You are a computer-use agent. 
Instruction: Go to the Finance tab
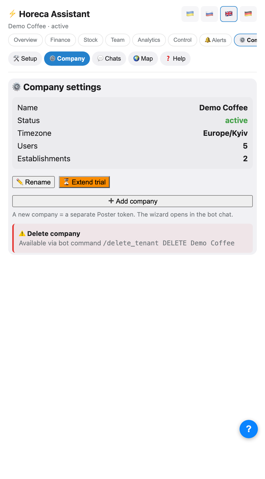pyautogui.click(x=60, y=40)
